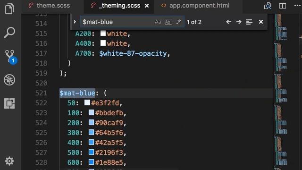Click the '1 of 2' match count

(x=194, y=22)
